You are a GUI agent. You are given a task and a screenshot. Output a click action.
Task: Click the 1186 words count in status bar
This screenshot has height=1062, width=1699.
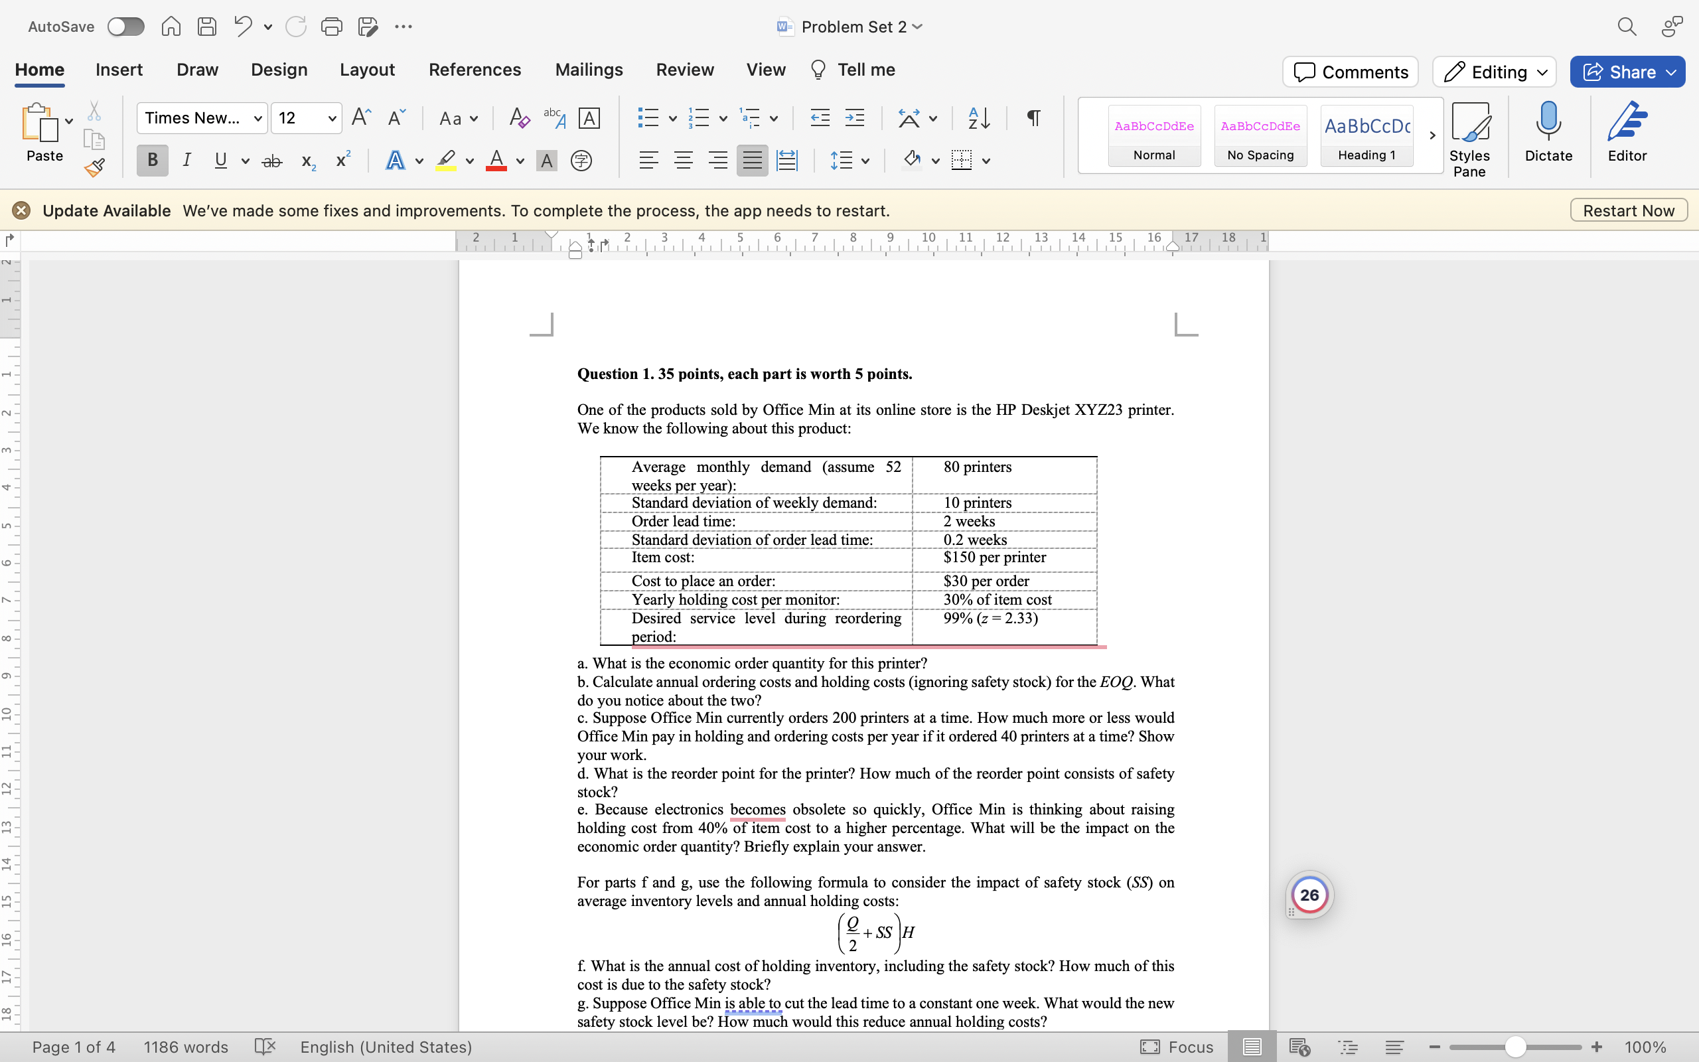pyautogui.click(x=186, y=1047)
